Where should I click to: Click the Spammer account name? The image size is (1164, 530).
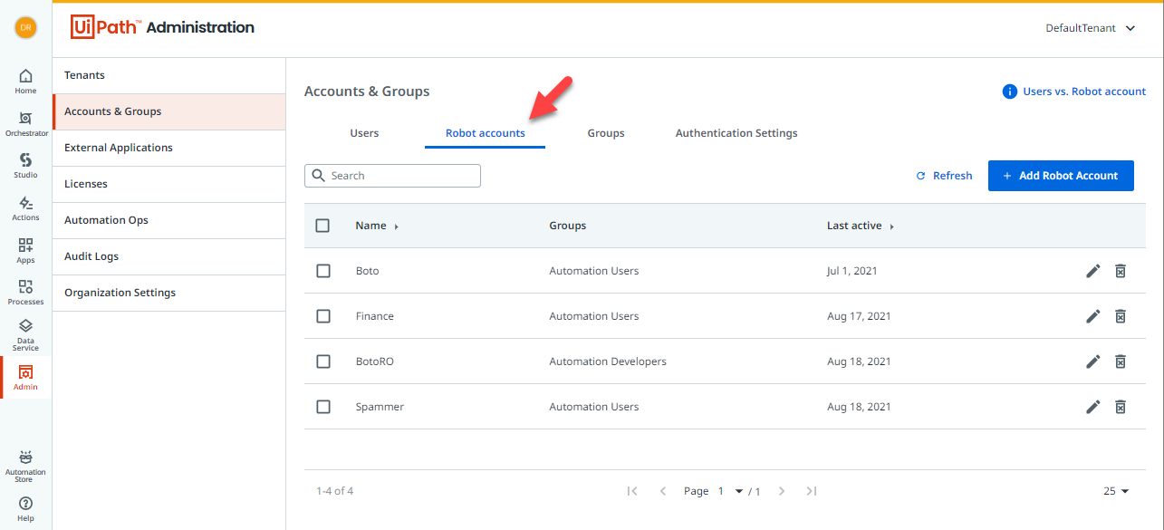tap(380, 407)
